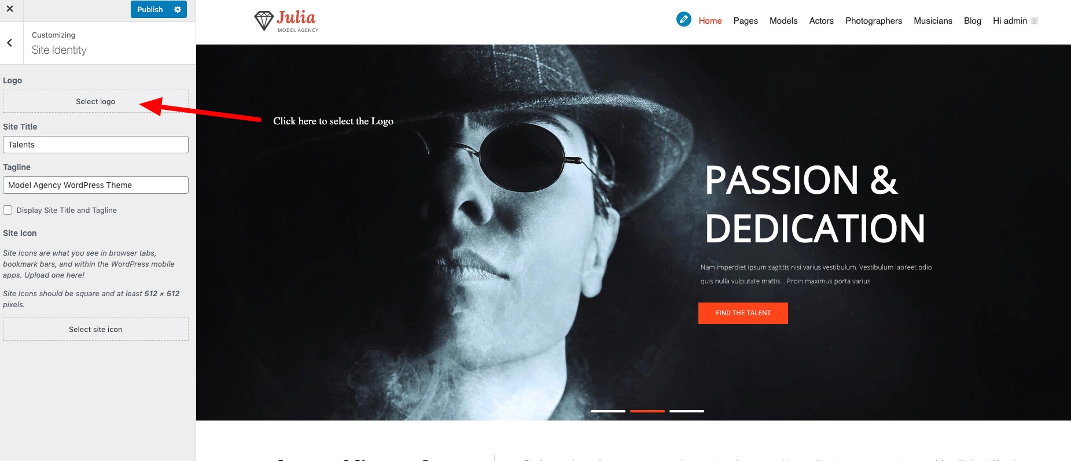Click the FIND THE TALENT button
This screenshot has width=1071, height=461.
click(743, 313)
